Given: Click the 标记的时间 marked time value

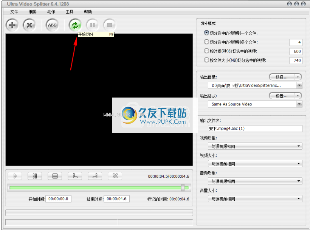Looking at the screenshot, I should [179, 199].
